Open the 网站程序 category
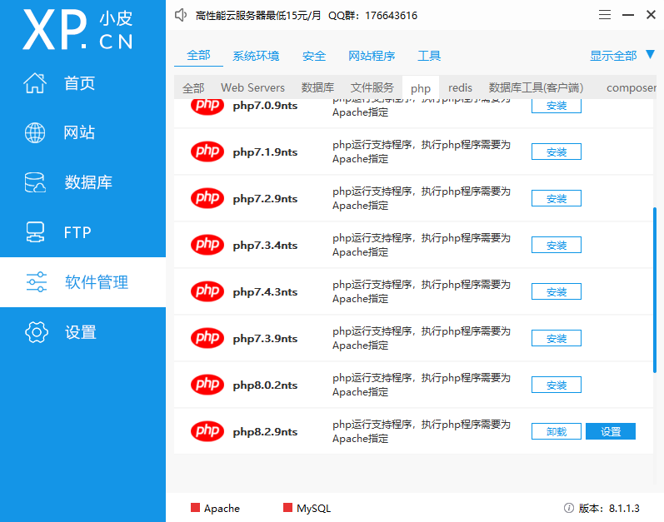Viewport: 664px width, 522px height. click(x=372, y=56)
